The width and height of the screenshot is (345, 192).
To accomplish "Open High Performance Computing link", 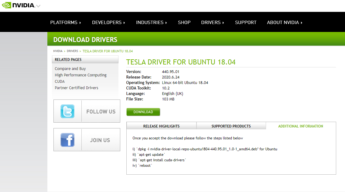I will [80, 75].
